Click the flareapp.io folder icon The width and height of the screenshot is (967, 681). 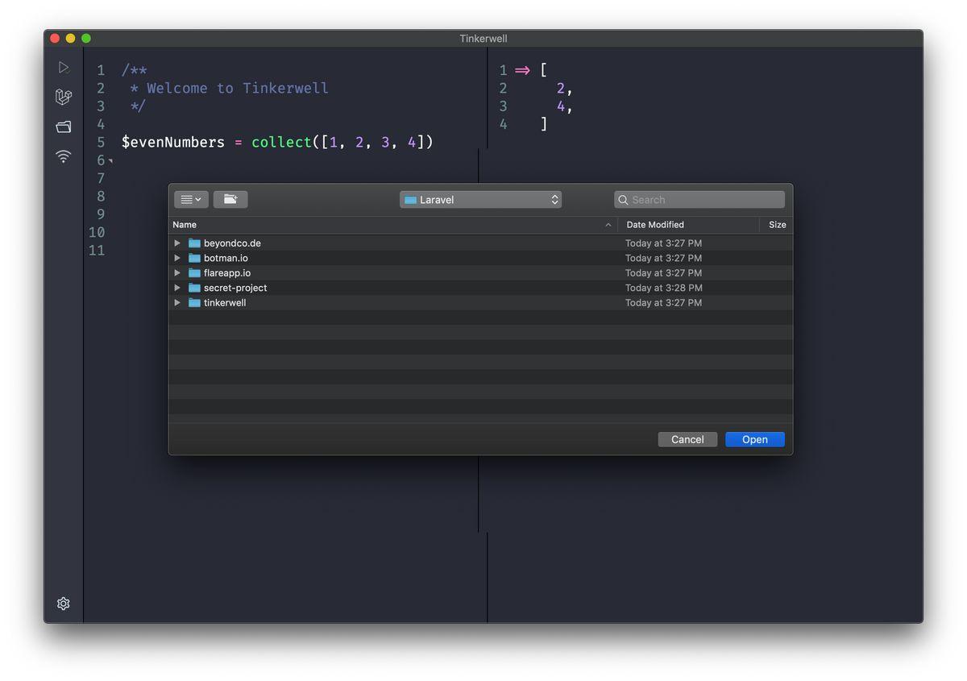point(194,272)
